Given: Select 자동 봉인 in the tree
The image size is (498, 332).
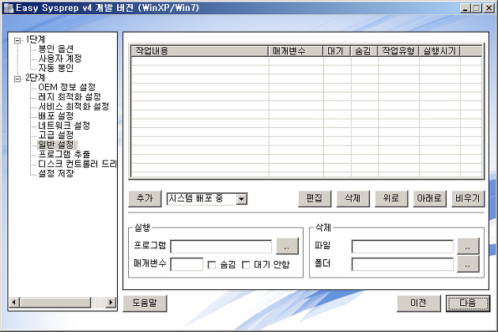Looking at the screenshot, I should point(56,68).
